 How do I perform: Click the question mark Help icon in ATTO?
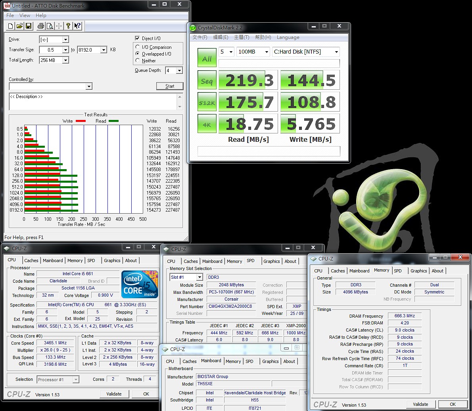coord(68,26)
